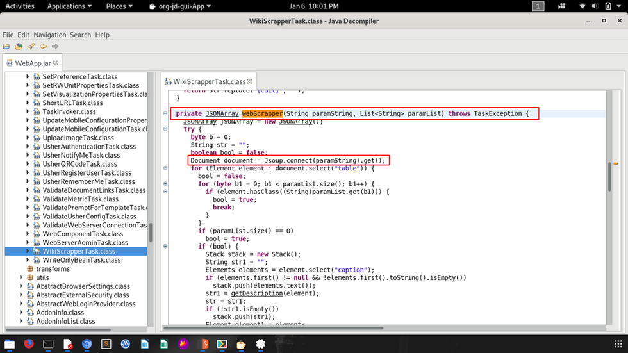Open the Terminal dock icon
628x353 pixels.
(x=48, y=344)
